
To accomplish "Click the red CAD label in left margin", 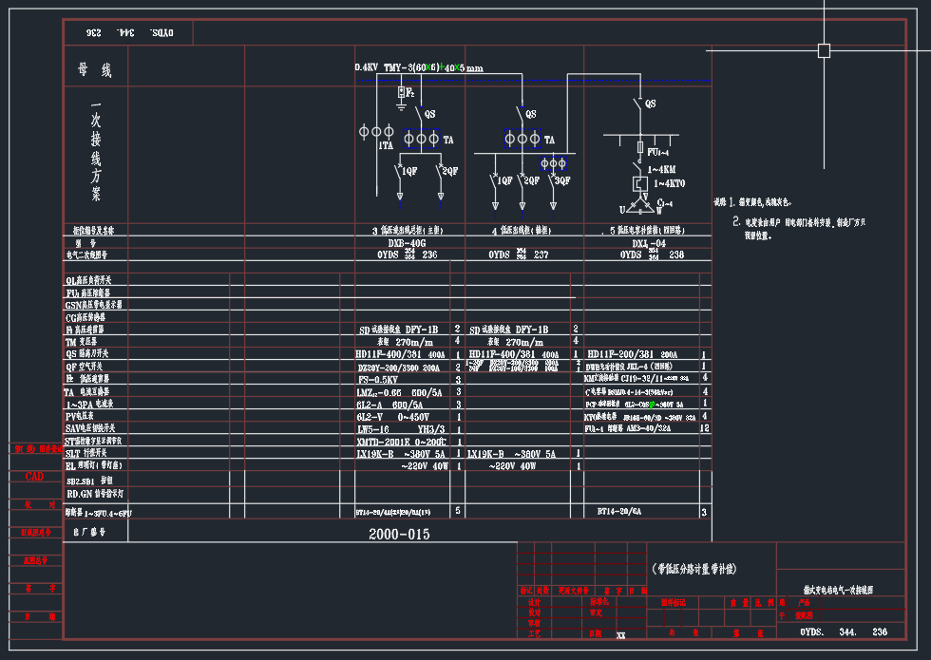I will pyautogui.click(x=34, y=476).
